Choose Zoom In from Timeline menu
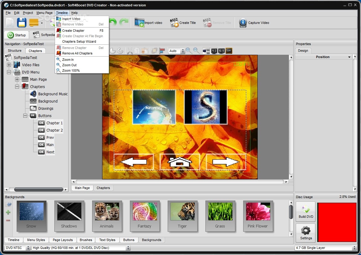Viewport: 361px width, 255px height. click(82, 60)
